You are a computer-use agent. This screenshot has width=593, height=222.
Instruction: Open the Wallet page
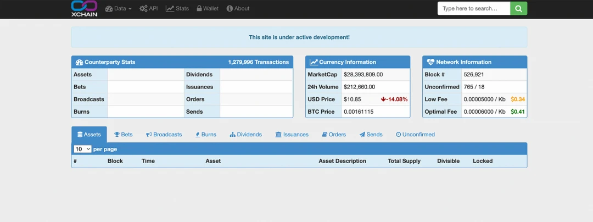pos(208,8)
